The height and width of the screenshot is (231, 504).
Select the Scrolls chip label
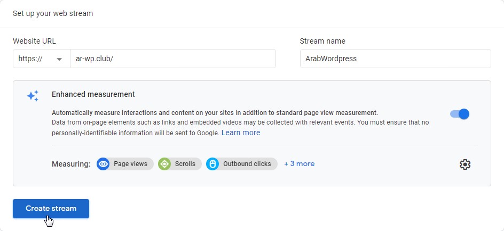[x=185, y=164]
